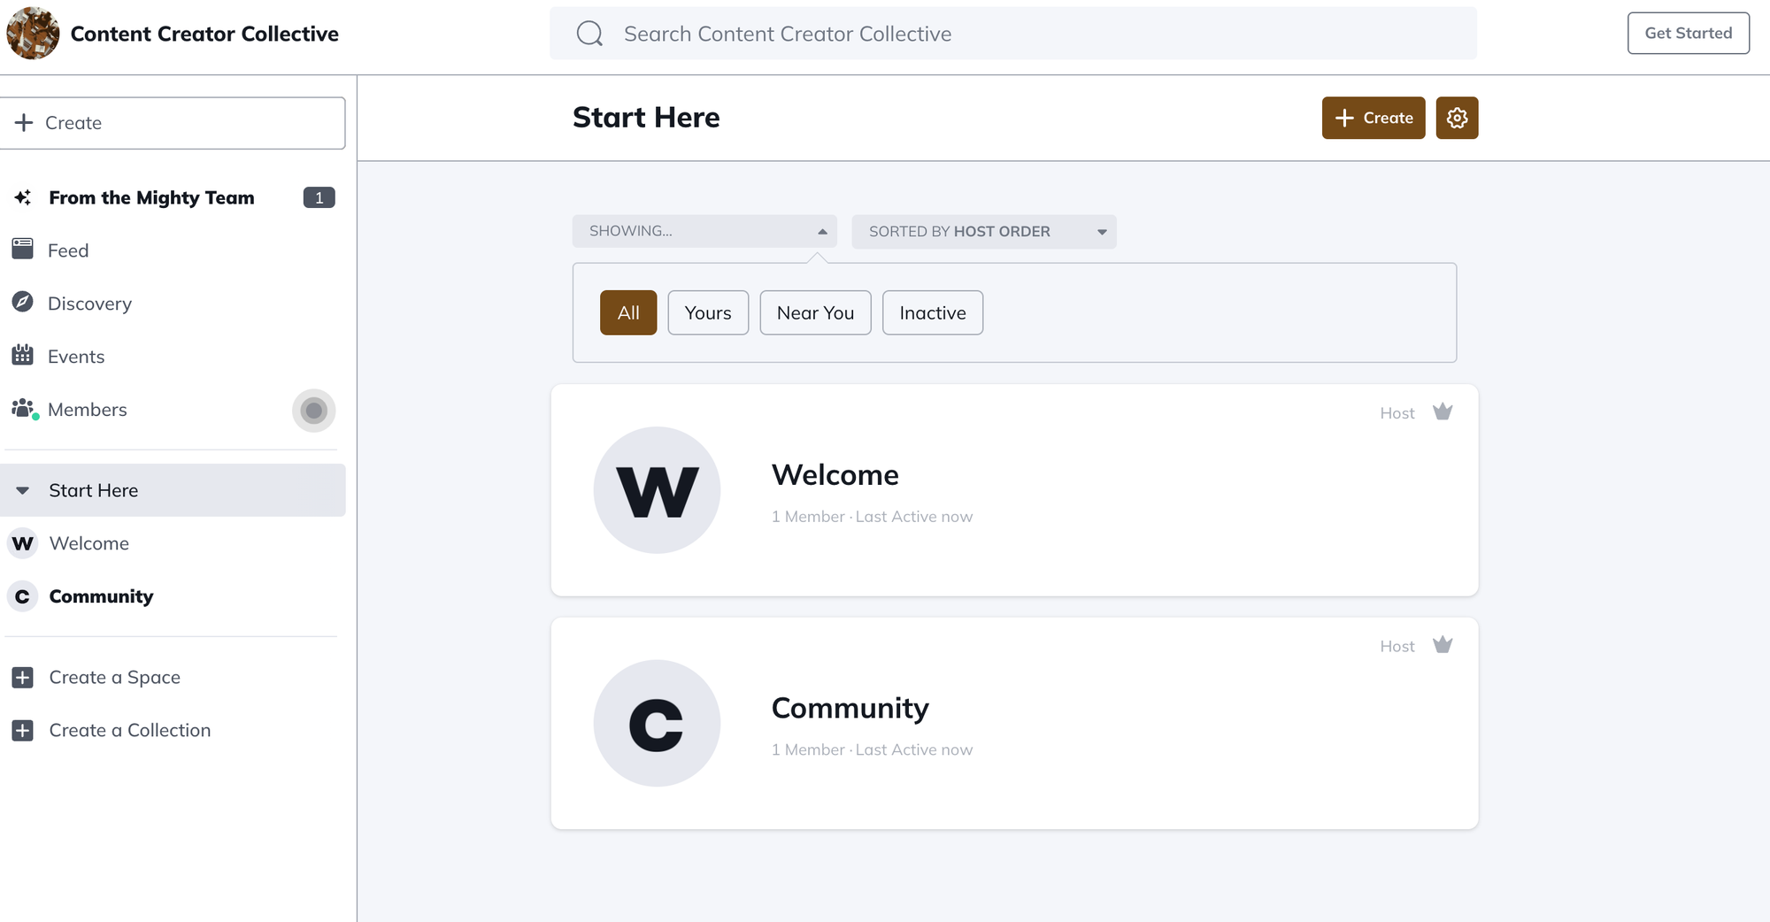Open the Feed section
Viewport: 1770px width, 922px height.
click(x=67, y=250)
